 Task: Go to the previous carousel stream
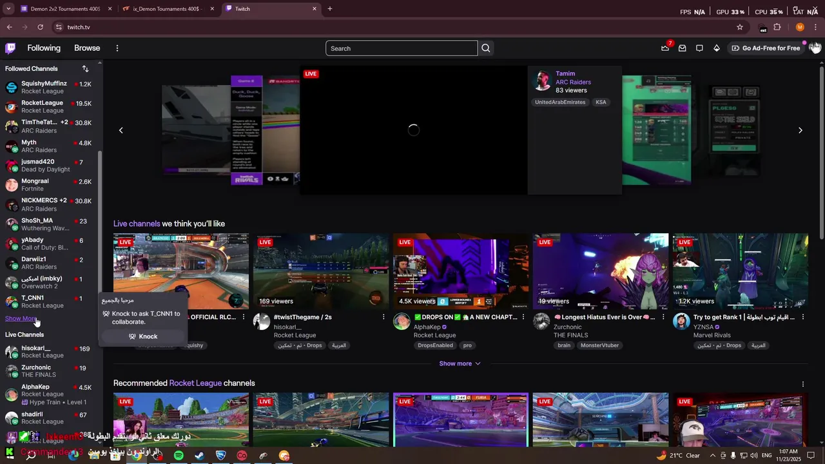pyautogui.click(x=121, y=130)
